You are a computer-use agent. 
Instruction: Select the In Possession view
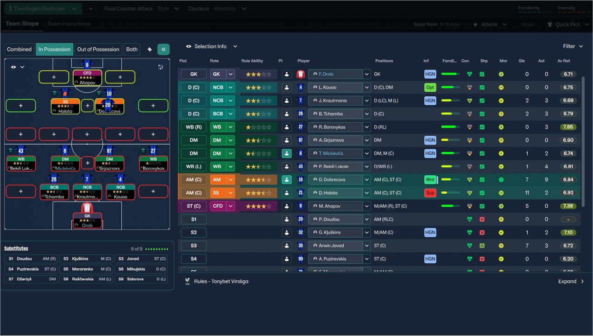[x=54, y=50]
